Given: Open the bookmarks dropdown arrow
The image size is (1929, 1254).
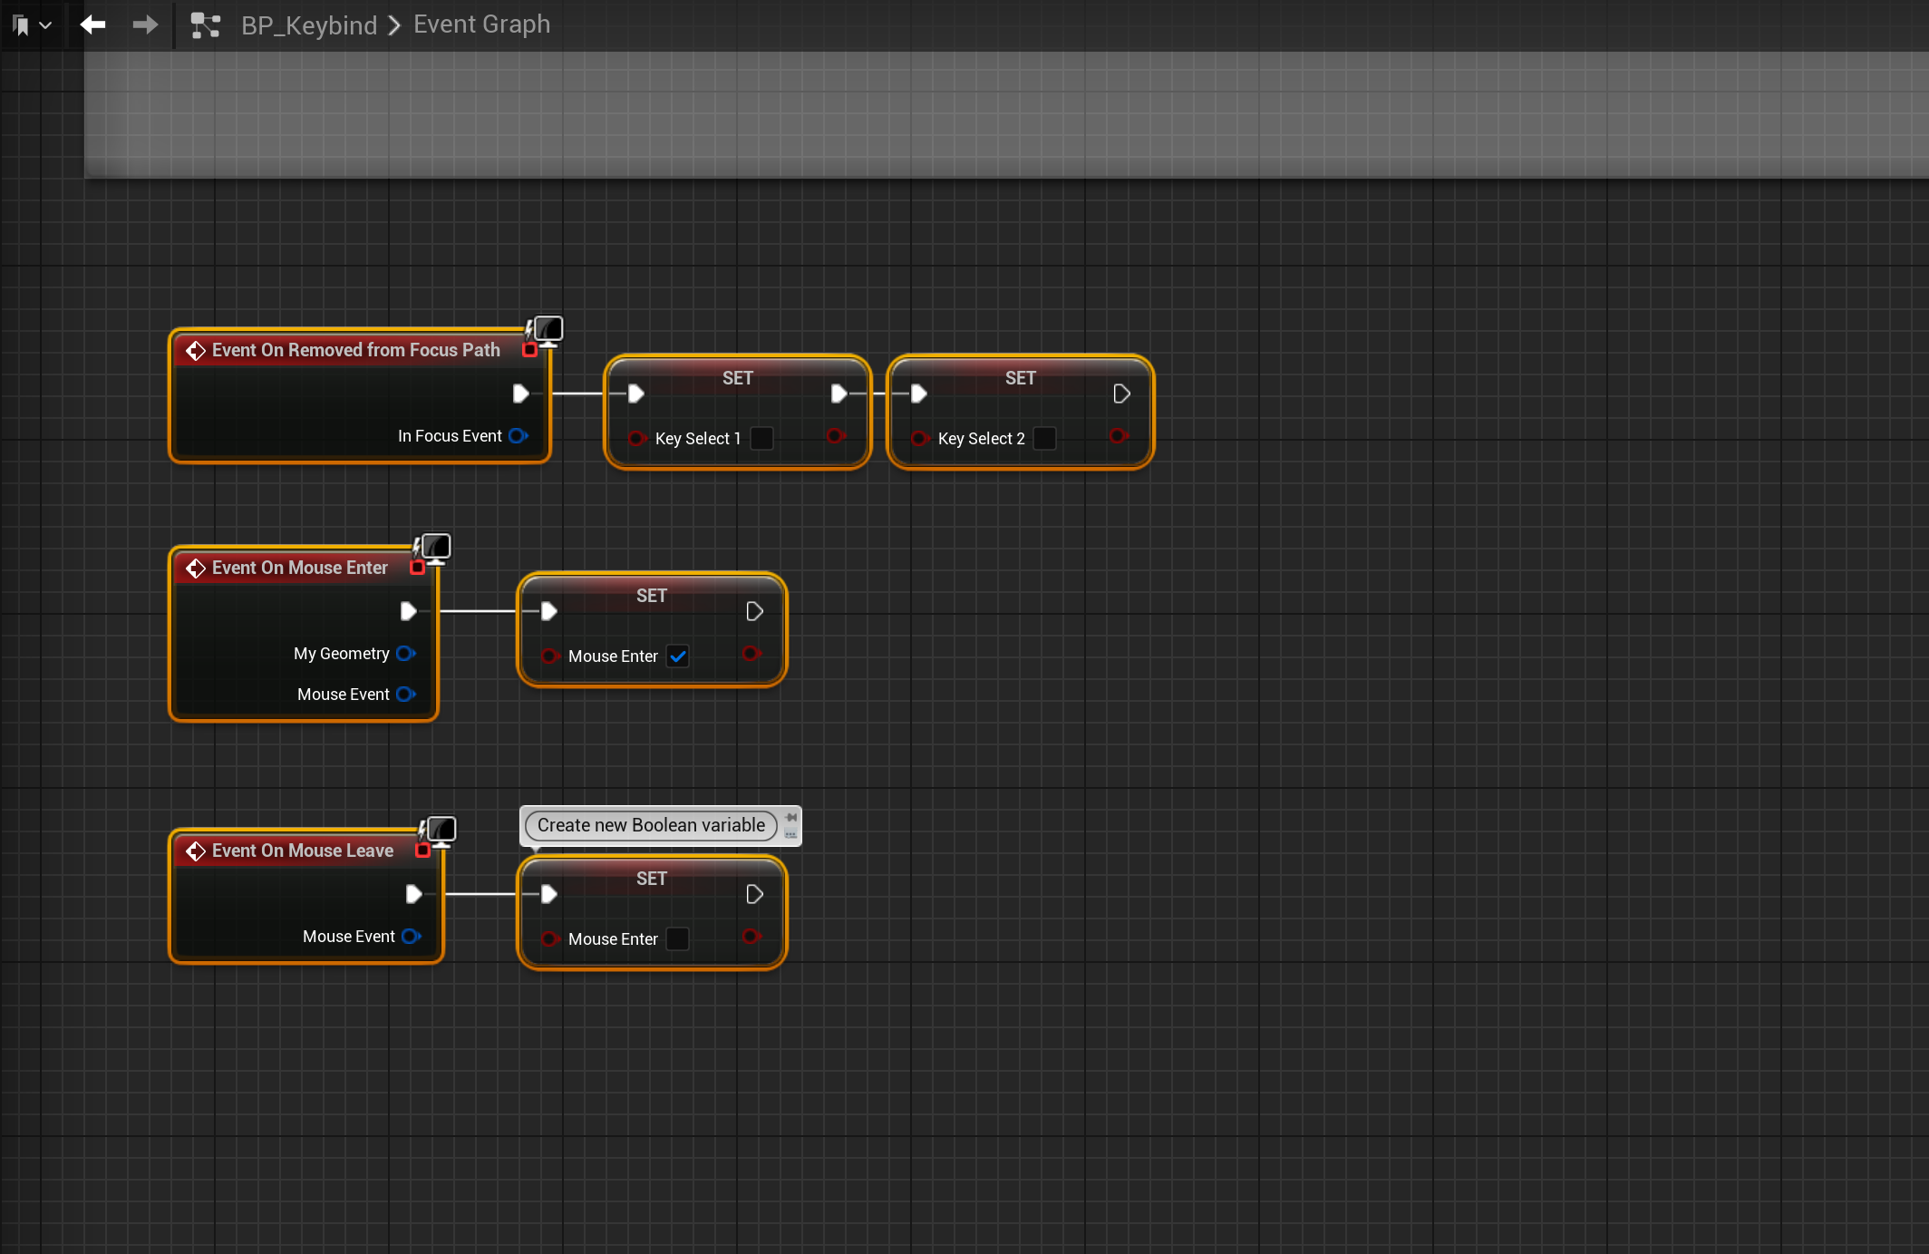Looking at the screenshot, I should tap(45, 25).
